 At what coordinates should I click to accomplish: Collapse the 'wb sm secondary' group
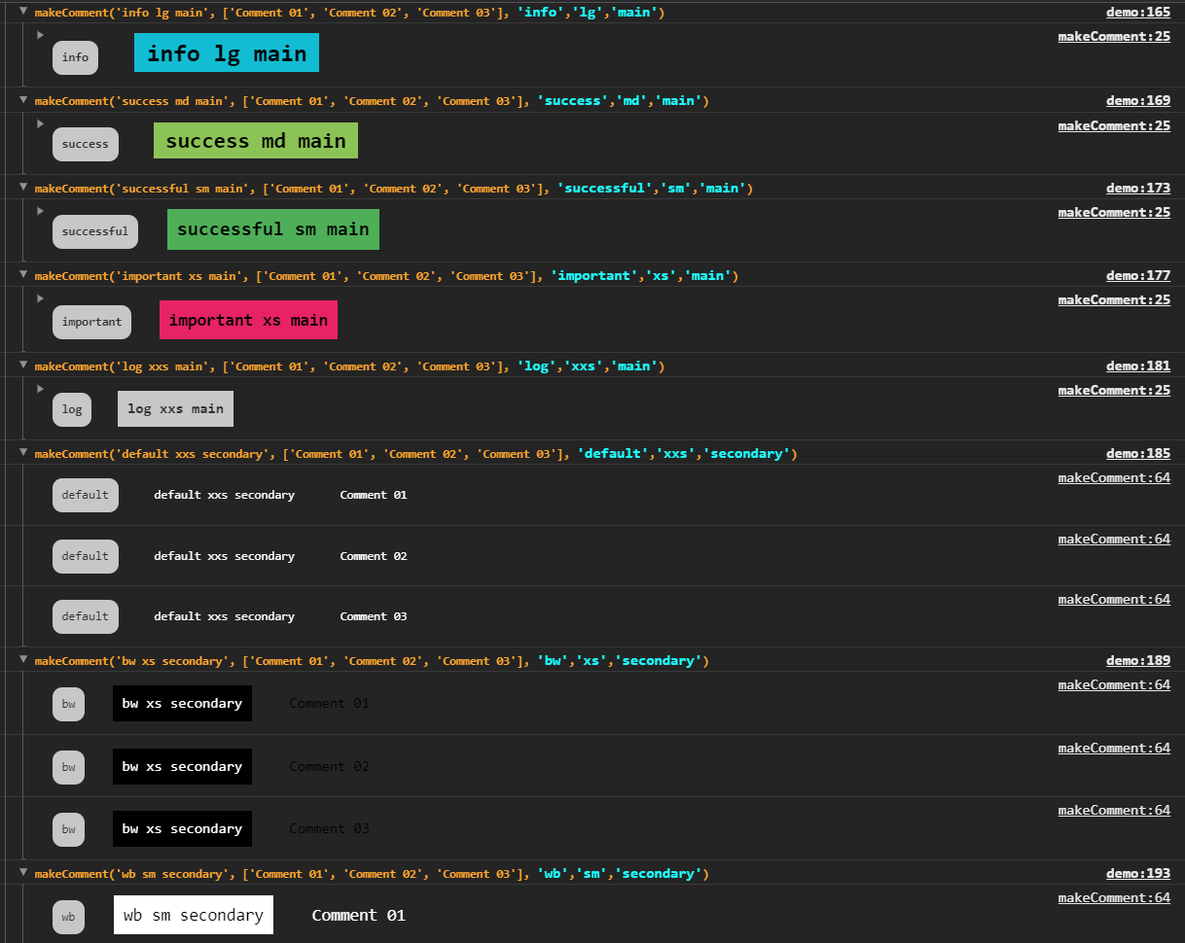[22, 872]
